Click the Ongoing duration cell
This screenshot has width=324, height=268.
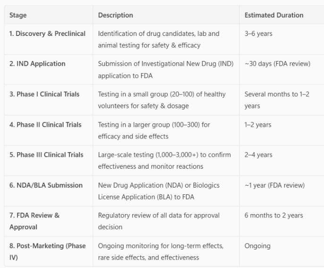[x=258, y=246]
